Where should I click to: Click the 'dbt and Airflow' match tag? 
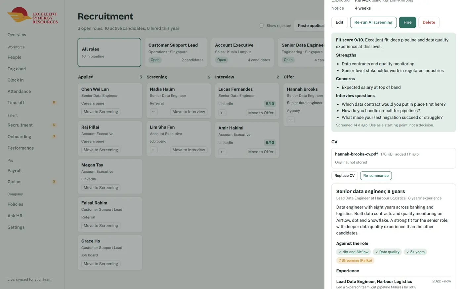tap(354, 252)
